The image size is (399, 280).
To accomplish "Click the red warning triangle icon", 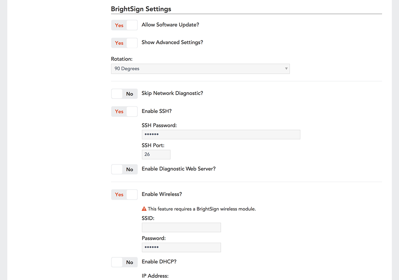I will tap(144, 209).
